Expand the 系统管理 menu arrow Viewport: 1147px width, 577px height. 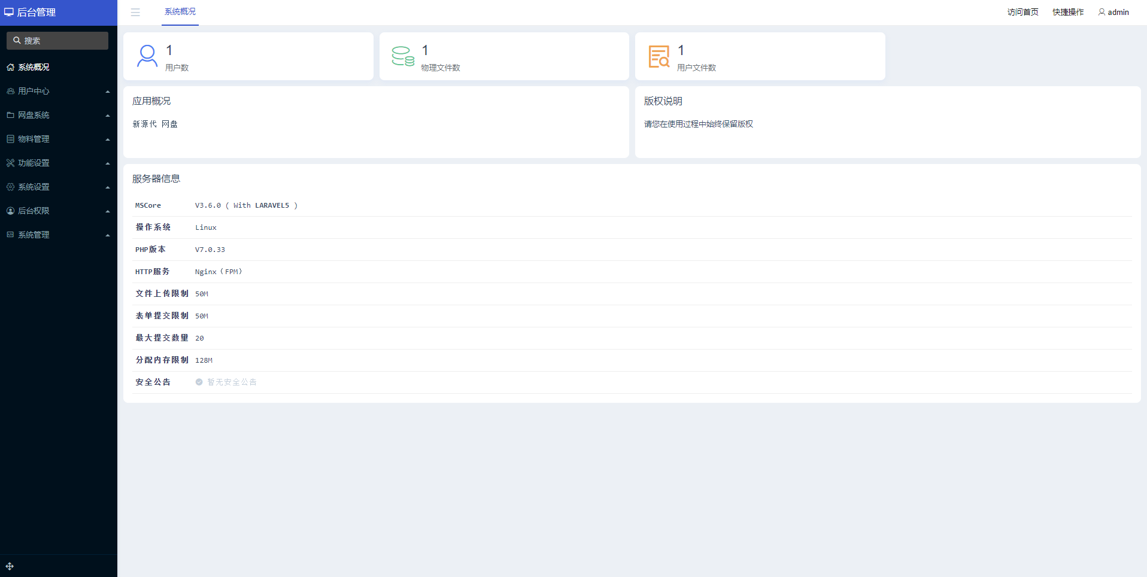point(108,235)
